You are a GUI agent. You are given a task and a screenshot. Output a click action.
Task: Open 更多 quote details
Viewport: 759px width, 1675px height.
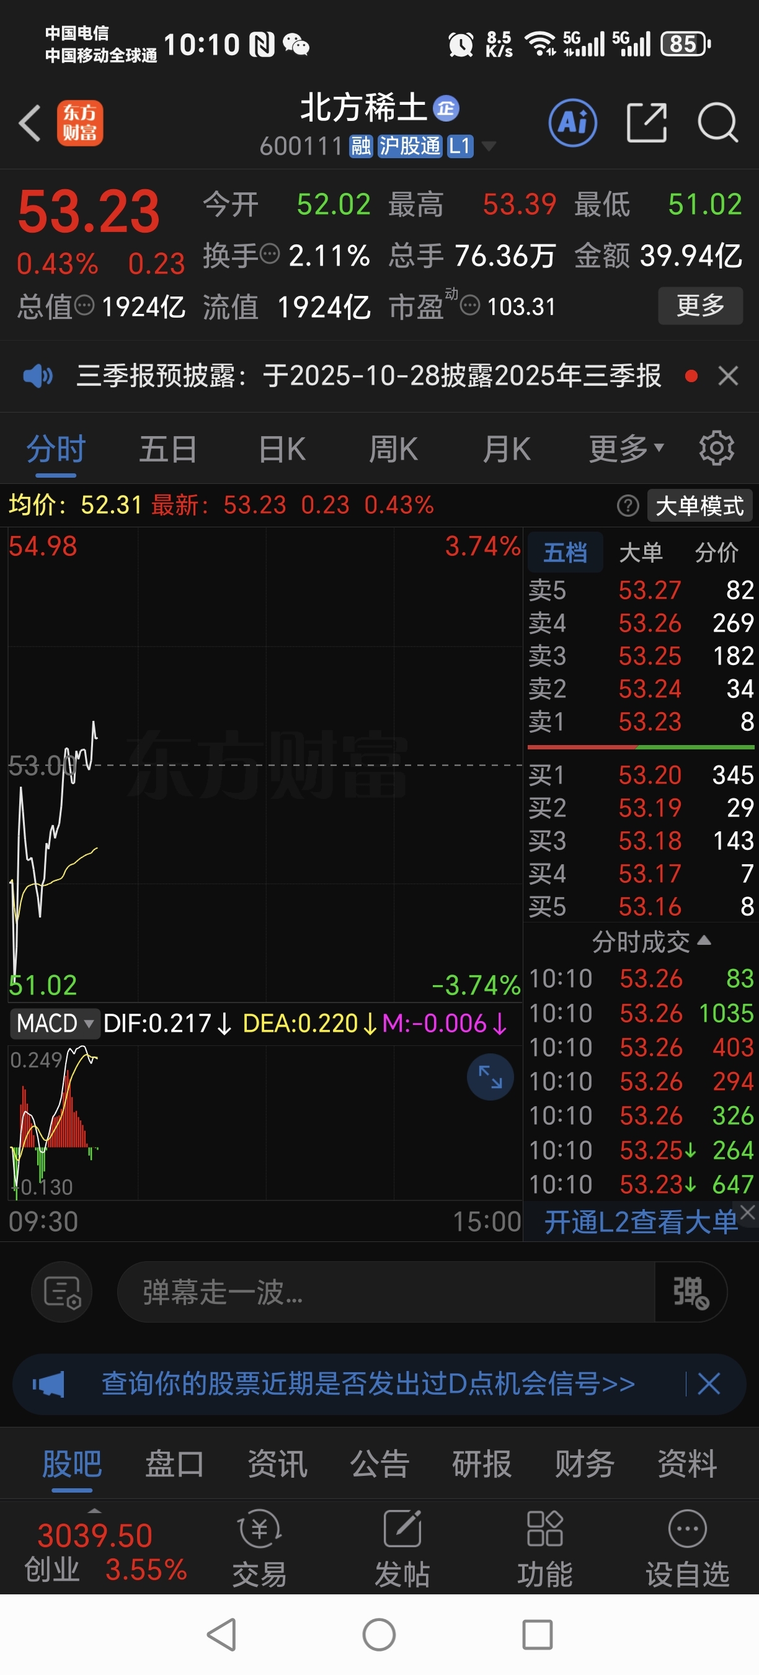click(700, 305)
